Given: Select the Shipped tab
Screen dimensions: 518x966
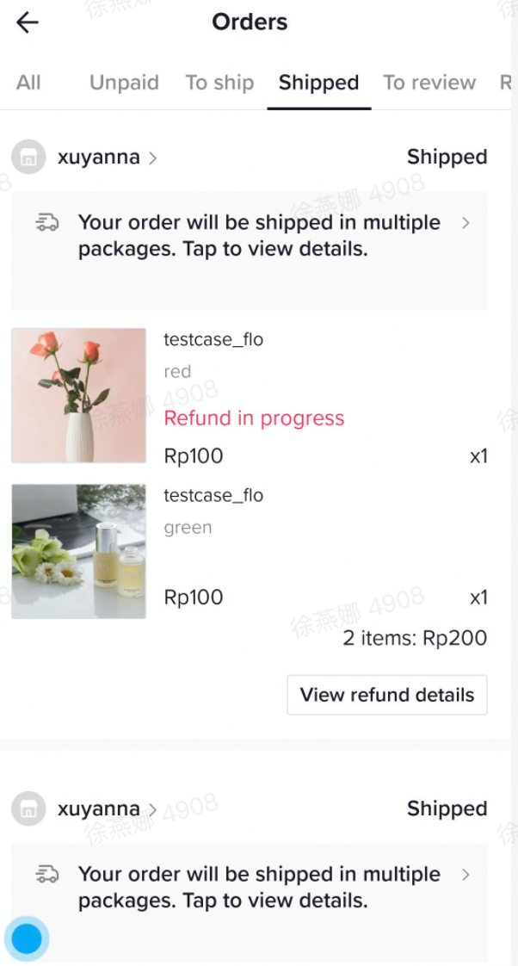Looking at the screenshot, I should point(318,83).
